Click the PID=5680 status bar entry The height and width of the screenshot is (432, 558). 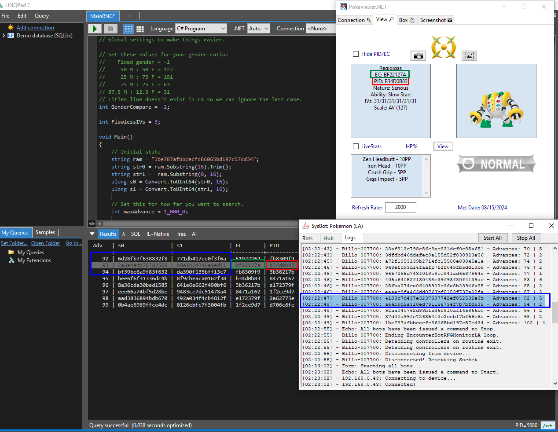(526, 425)
